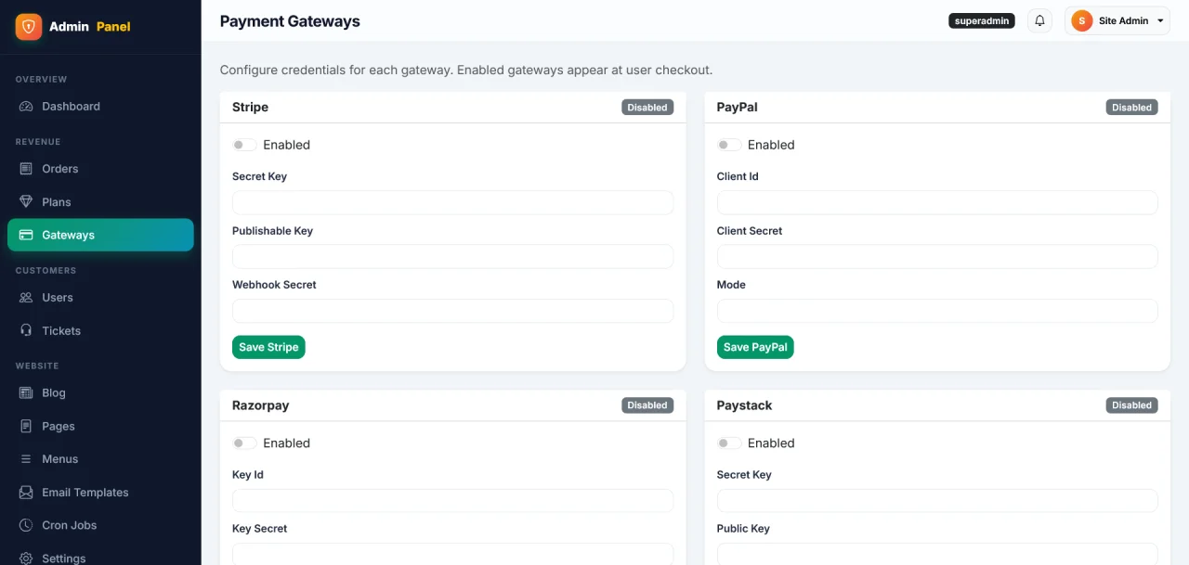1189x565 pixels.
Task: Click the Menus hamburger icon
Action: point(26,459)
